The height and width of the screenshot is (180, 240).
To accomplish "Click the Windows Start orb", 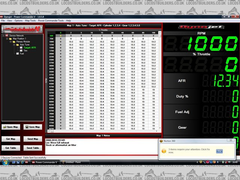I will (x=6, y=162).
